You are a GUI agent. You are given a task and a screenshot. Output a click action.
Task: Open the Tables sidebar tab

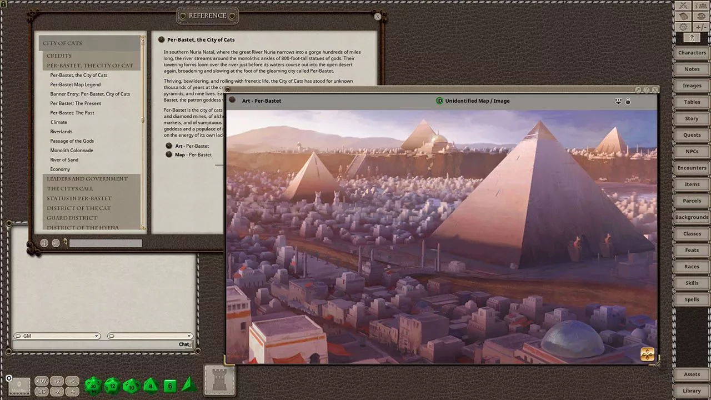(692, 102)
